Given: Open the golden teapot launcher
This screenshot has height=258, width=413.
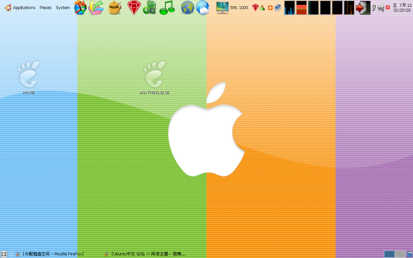Looking at the screenshot, I should click(115, 8).
